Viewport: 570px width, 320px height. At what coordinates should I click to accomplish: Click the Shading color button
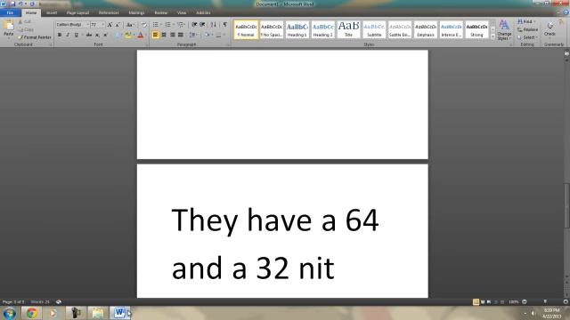[x=207, y=35]
